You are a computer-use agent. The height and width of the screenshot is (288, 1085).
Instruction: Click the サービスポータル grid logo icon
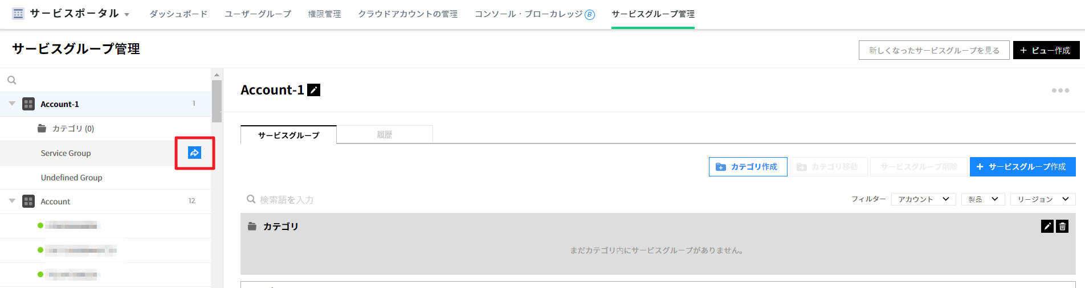[18, 14]
